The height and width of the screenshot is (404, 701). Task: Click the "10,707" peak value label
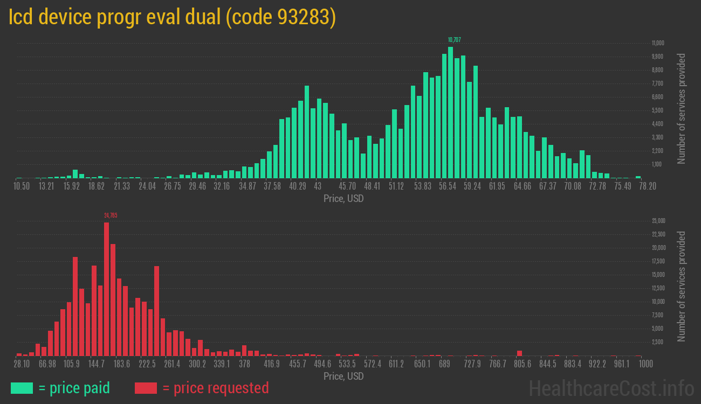click(455, 39)
